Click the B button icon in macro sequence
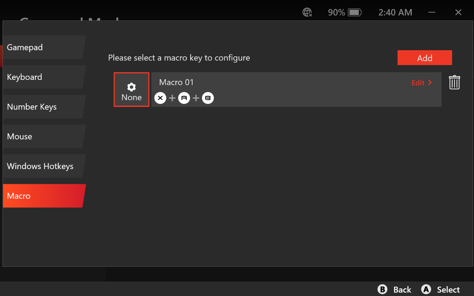This screenshot has height=296, width=474. [x=208, y=98]
